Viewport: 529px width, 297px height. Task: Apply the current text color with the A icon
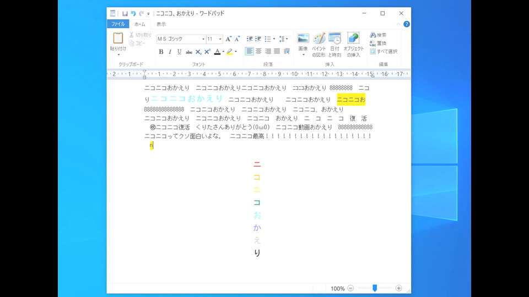click(217, 52)
